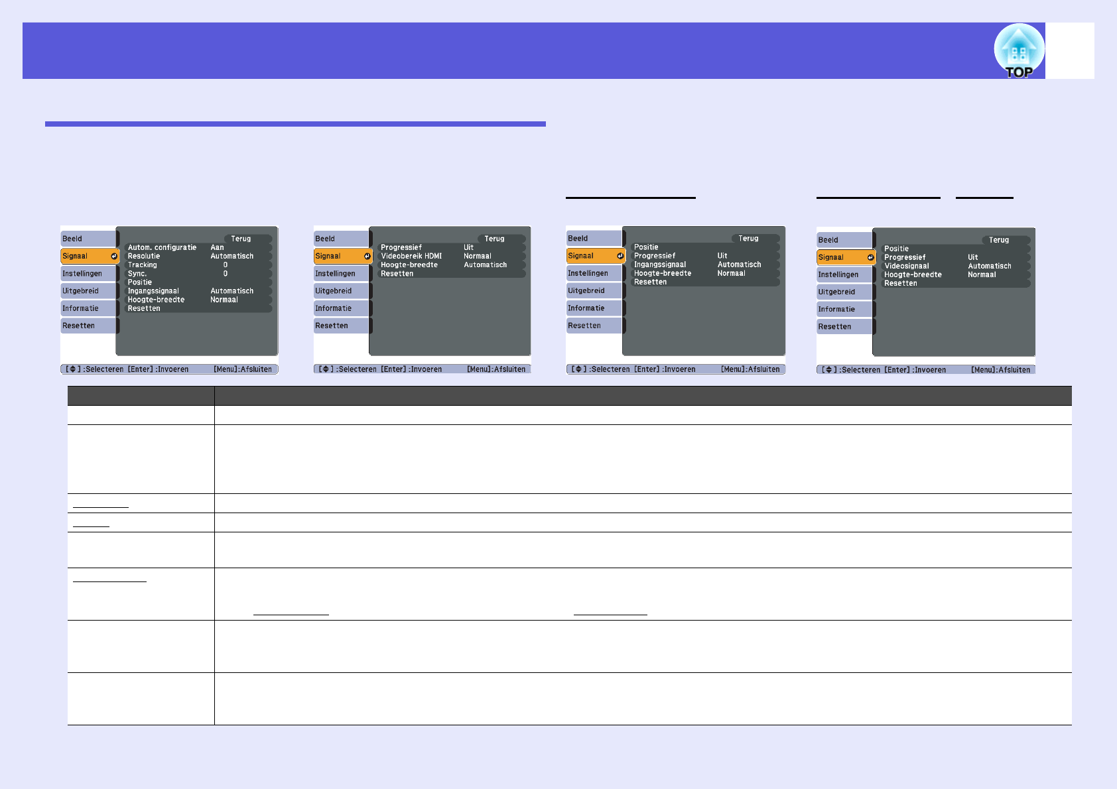Expand the Videosignaal Automatisch option

point(954,266)
